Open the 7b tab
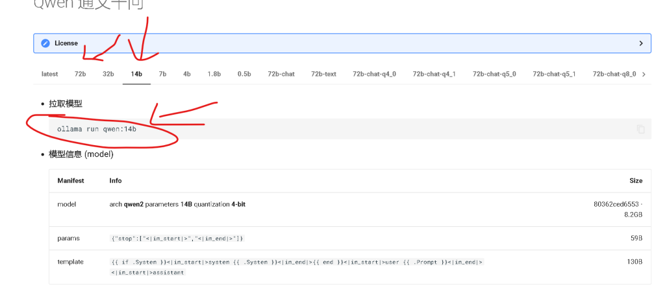Screen dimensions: 665x291 (162, 74)
